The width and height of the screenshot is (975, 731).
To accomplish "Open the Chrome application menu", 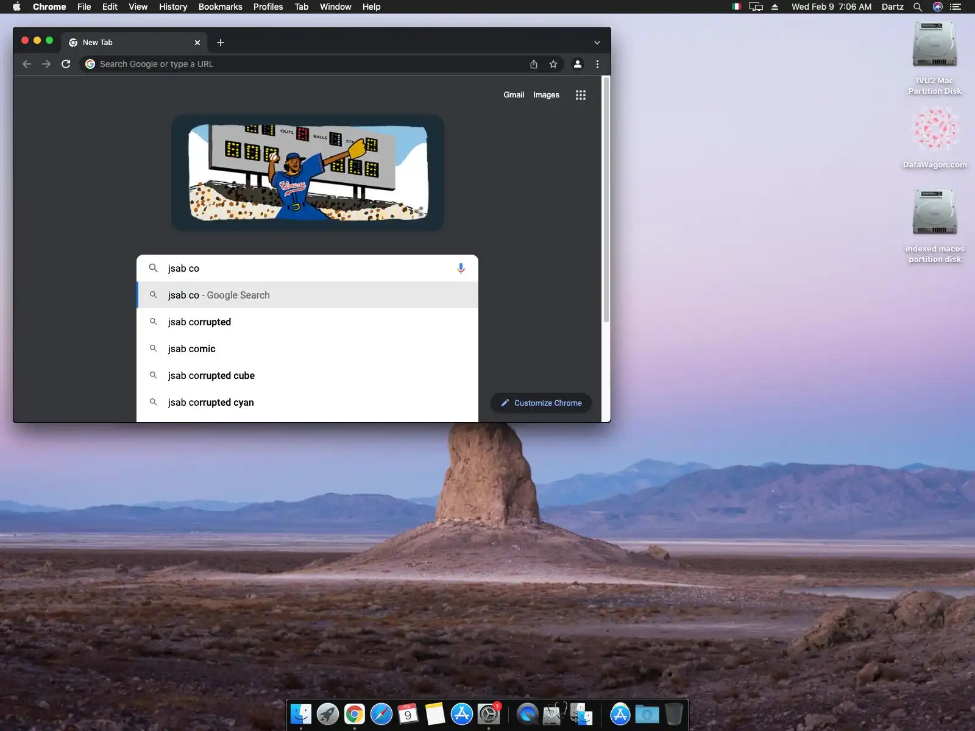I will (x=49, y=7).
